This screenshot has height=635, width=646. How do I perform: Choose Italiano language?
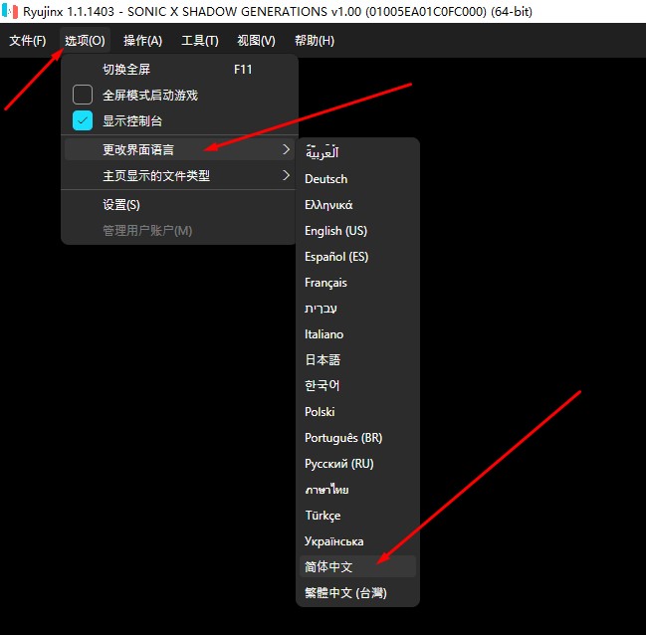357,334
